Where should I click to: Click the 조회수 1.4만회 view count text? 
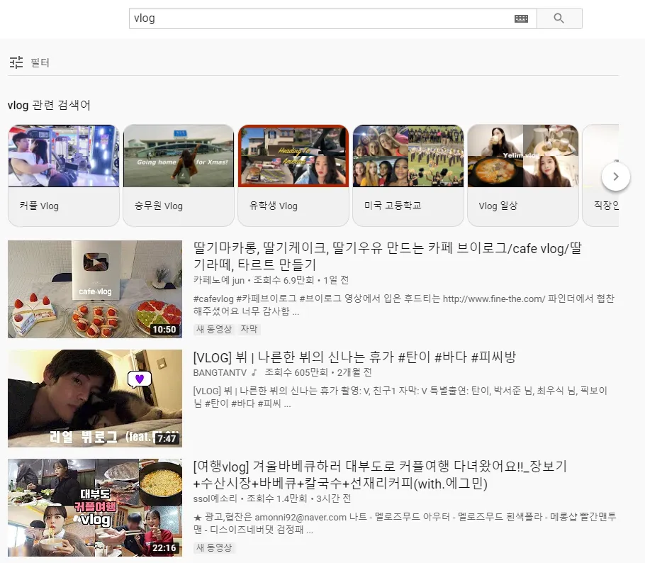coord(277,498)
